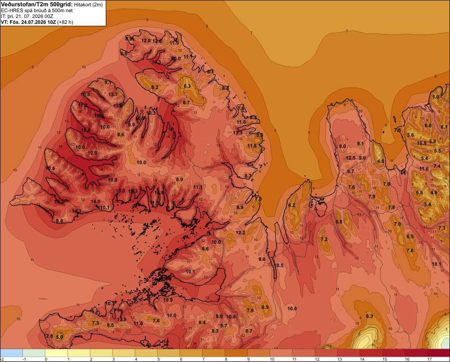Click the temperature value "8.4" on the map
450x362 pixels.
[202, 322]
